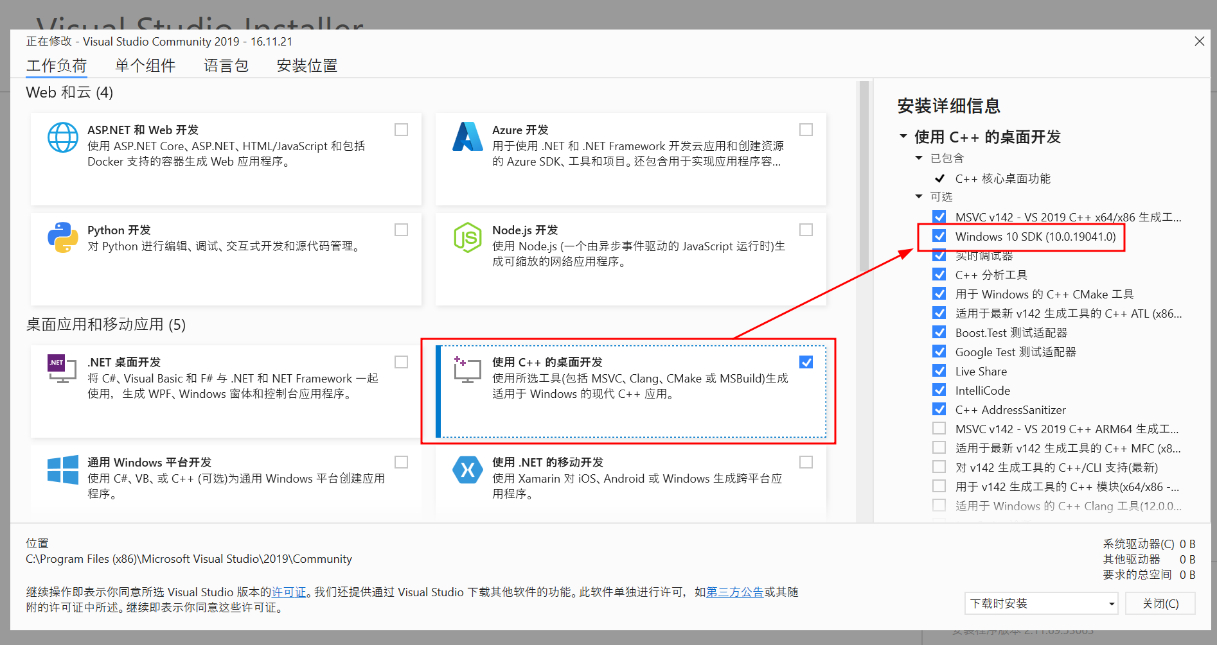Screen dimensions: 1217x645
Task: Click the 系统驱动器(C) 0 B entry
Action: (1149, 544)
